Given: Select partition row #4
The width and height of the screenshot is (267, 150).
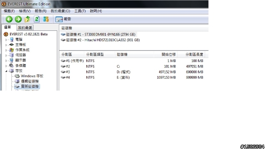Looking at the screenshot, I should pos(132,77).
